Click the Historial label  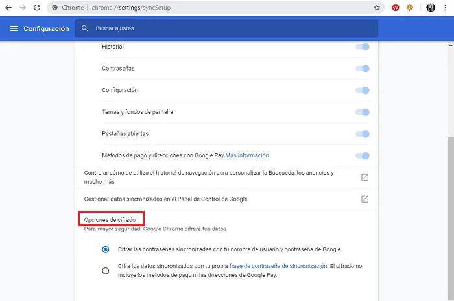[x=113, y=47]
